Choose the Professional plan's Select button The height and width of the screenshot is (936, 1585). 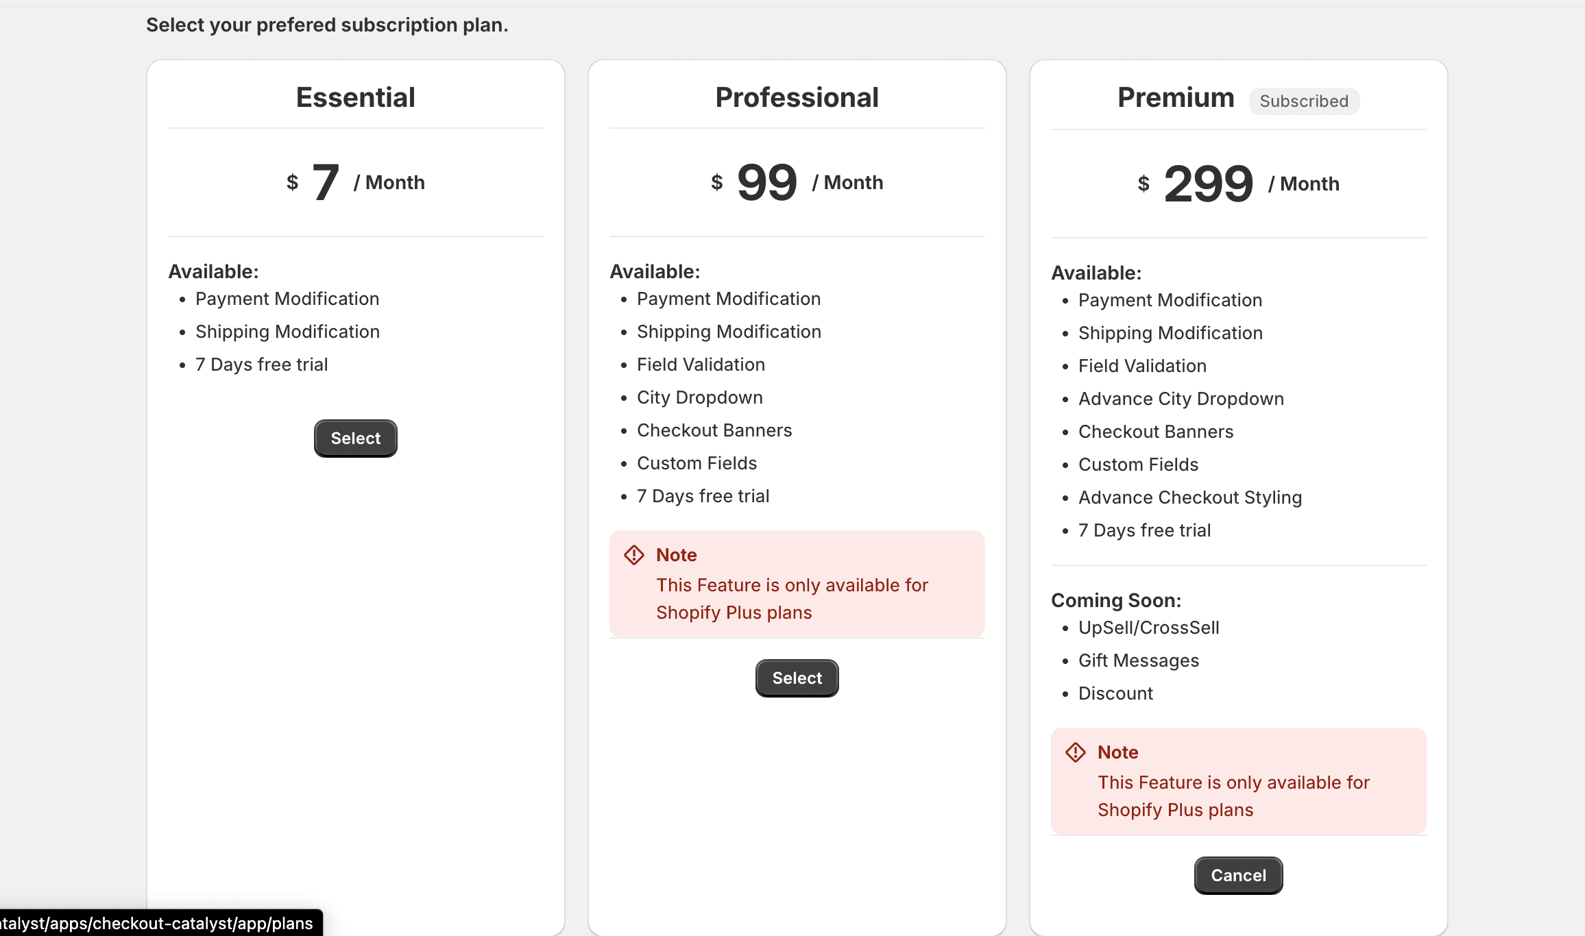[797, 678]
